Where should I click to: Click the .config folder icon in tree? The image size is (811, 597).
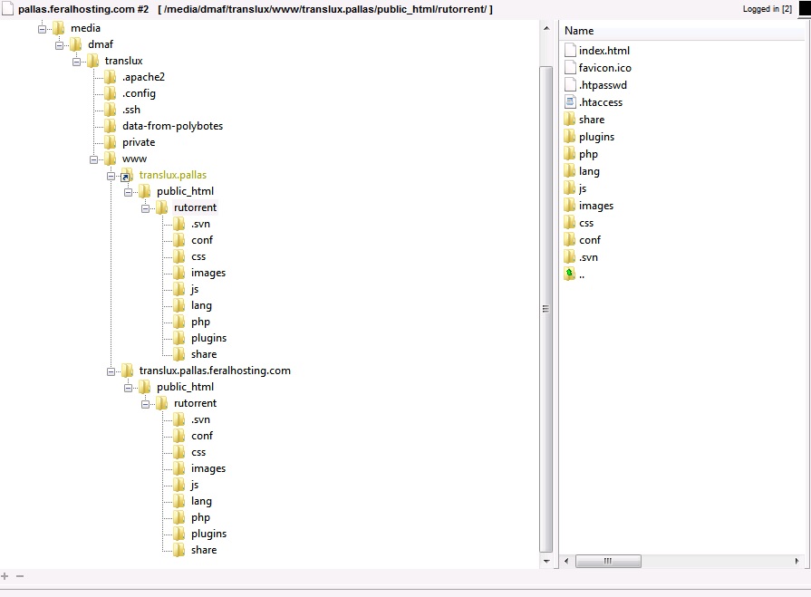[111, 93]
